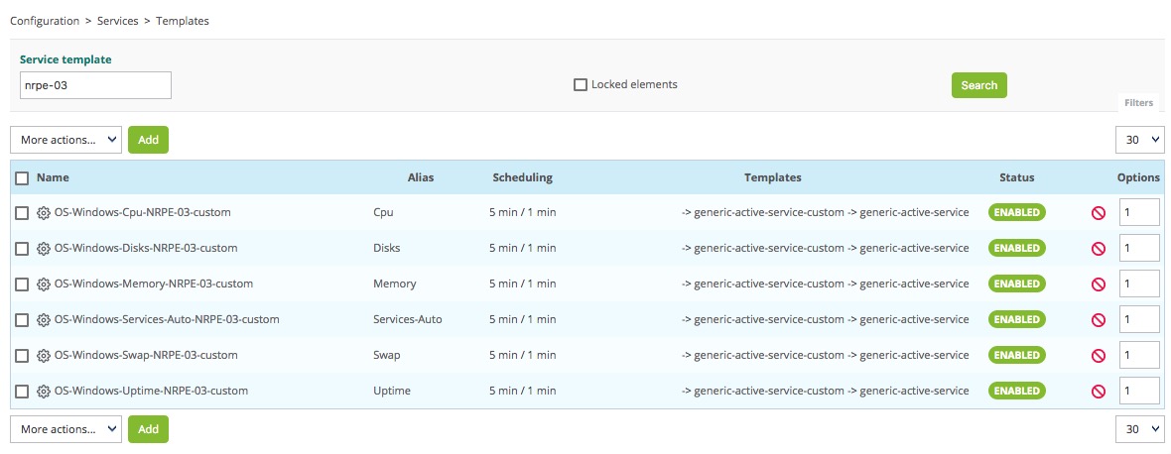Image resolution: width=1171 pixels, height=454 pixels.
Task: Click the disable icon in the Uptime row
Action: click(1099, 391)
